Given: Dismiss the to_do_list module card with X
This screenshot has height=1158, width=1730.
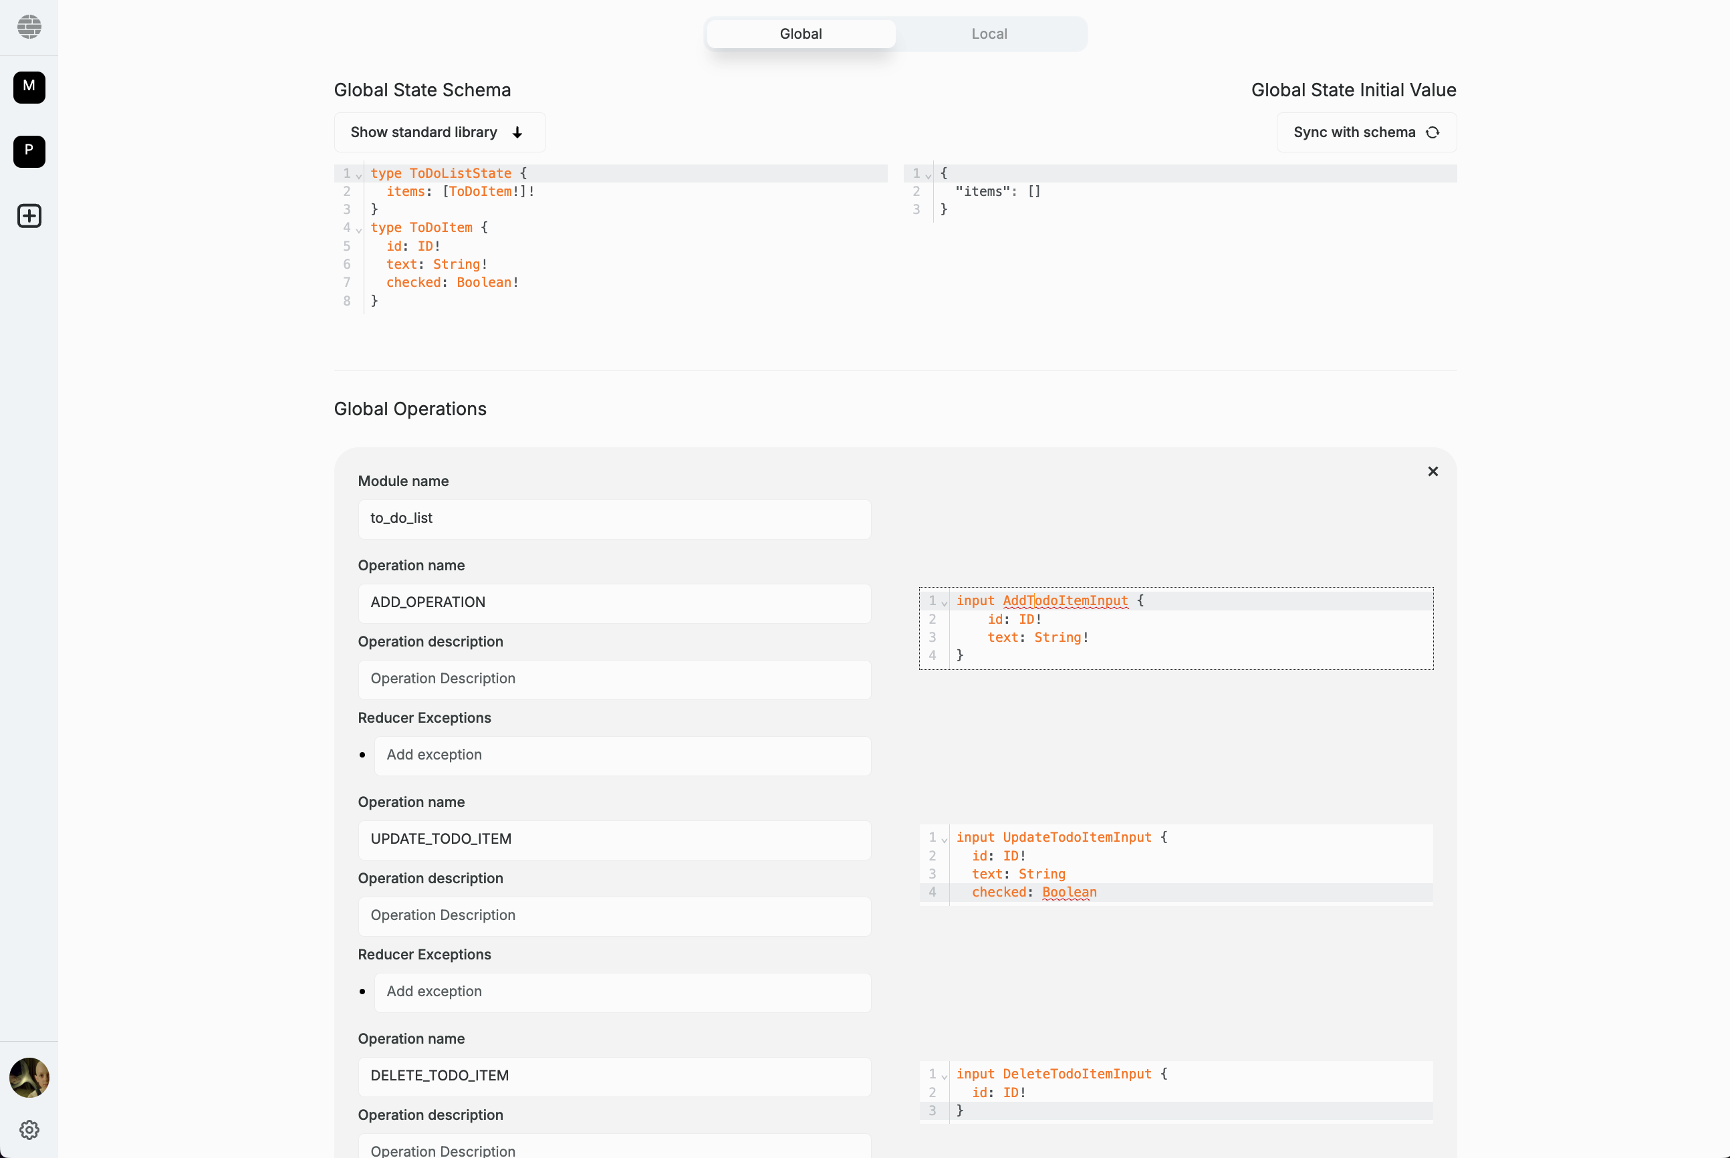Looking at the screenshot, I should tap(1433, 471).
